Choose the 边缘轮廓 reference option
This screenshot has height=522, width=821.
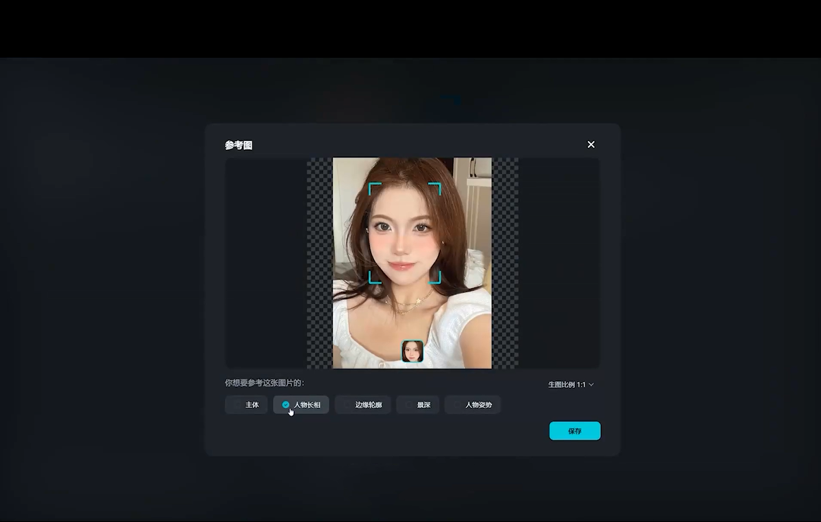click(x=363, y=405)
